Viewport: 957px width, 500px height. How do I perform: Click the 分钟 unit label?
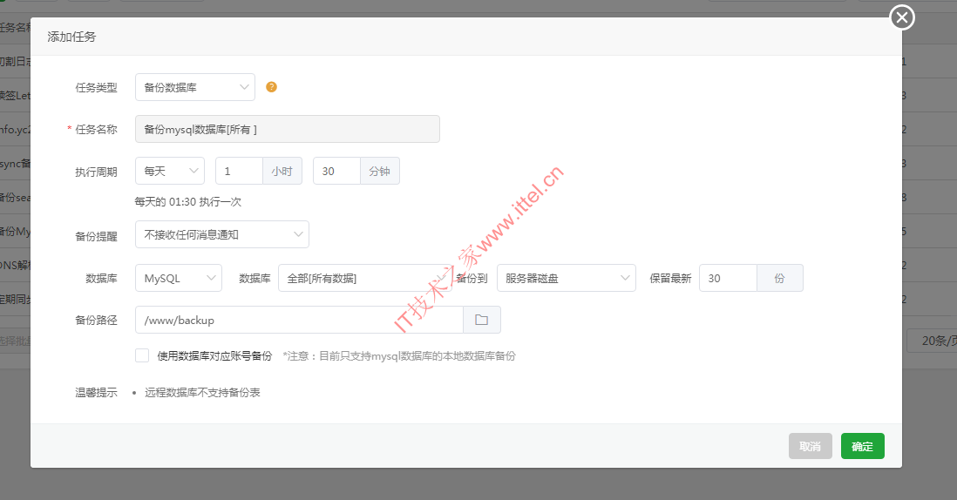point(380,171)
